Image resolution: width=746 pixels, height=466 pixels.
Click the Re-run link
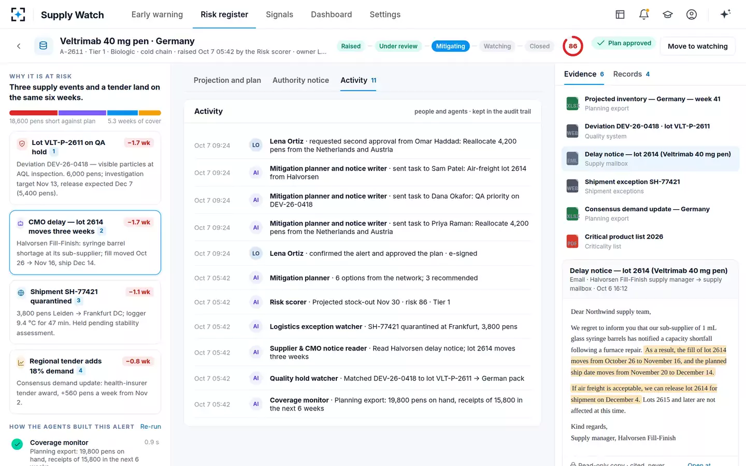click(x=151, y=427)
